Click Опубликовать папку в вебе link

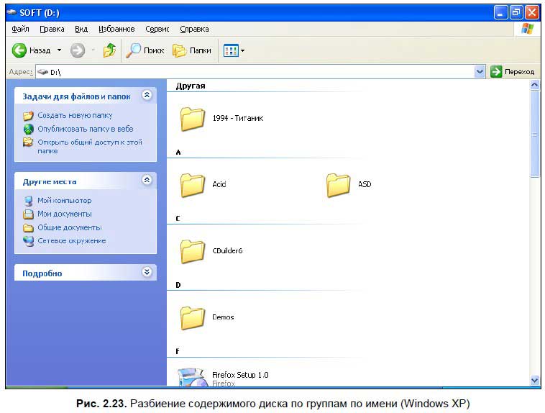point(86,129)
